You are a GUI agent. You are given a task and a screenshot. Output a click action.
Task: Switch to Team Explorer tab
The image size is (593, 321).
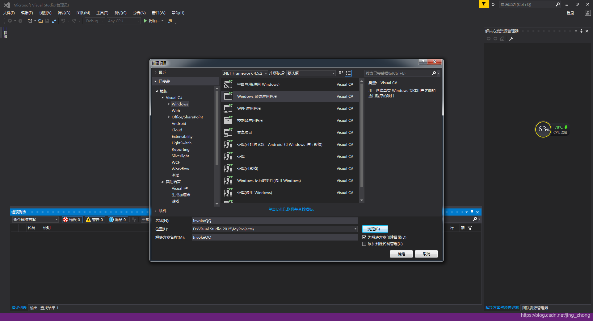click(535, 308)
